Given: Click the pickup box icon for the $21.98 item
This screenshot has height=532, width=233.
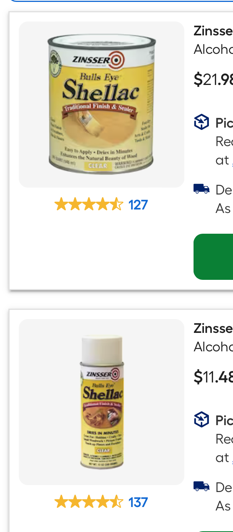Looking at the screenshot, I should (x=202, y=122).
